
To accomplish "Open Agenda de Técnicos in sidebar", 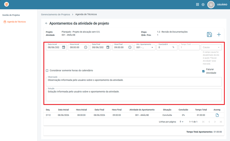I will click(15, 22).
